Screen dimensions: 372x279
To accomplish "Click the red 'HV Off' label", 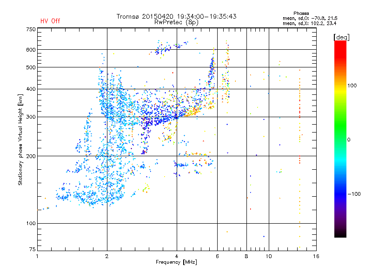I will pos(50,21).
